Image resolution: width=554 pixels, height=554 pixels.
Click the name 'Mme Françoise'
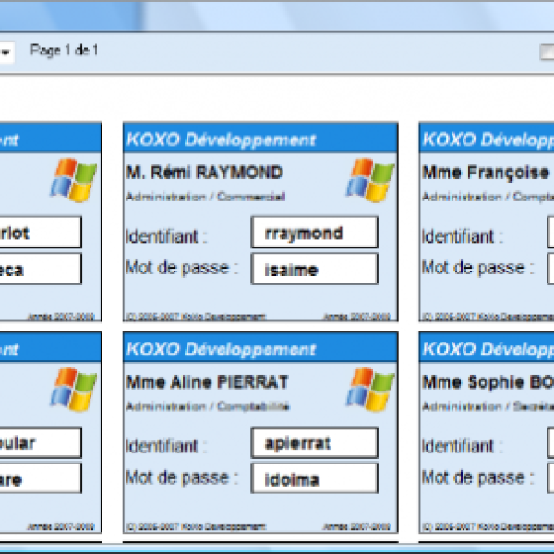tap(486, 174)
